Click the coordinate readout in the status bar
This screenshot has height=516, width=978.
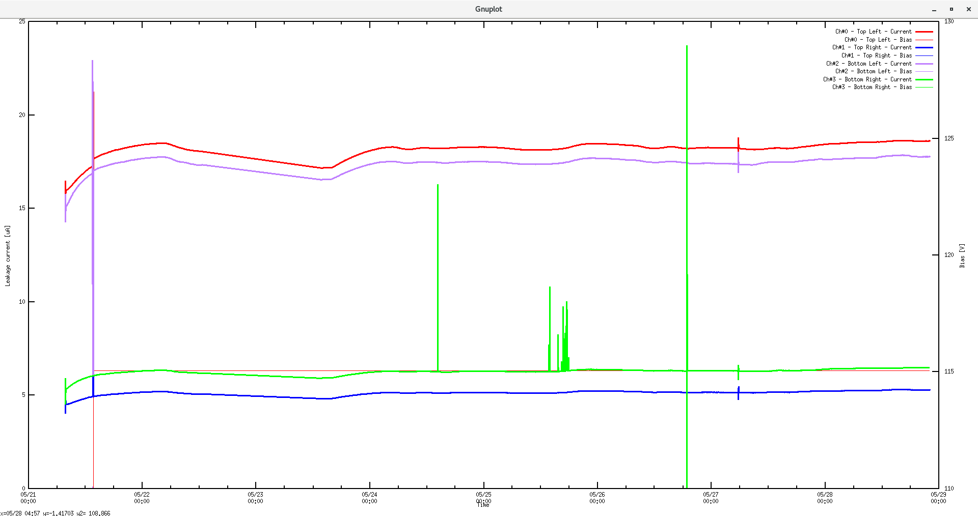click(56, 513)
